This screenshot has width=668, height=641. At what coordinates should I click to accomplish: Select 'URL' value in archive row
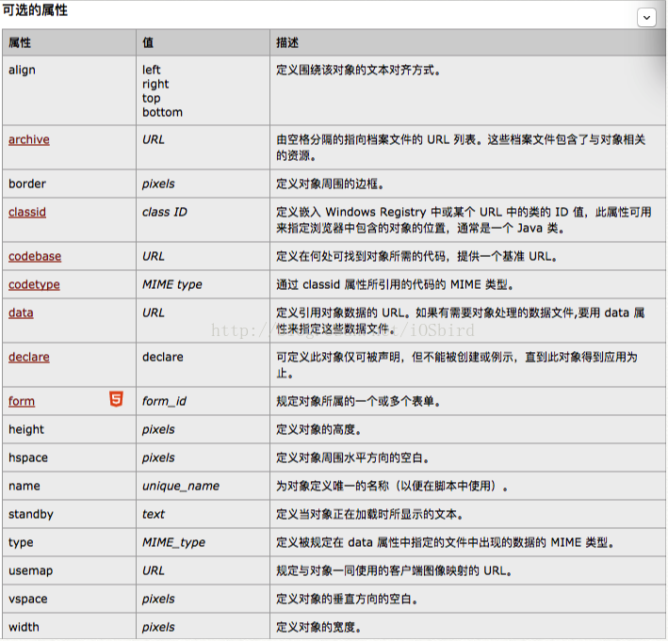(x=154, y=139)
